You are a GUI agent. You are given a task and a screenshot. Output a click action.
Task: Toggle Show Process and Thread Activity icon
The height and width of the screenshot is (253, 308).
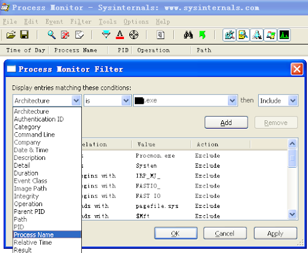tap(270, 35)
